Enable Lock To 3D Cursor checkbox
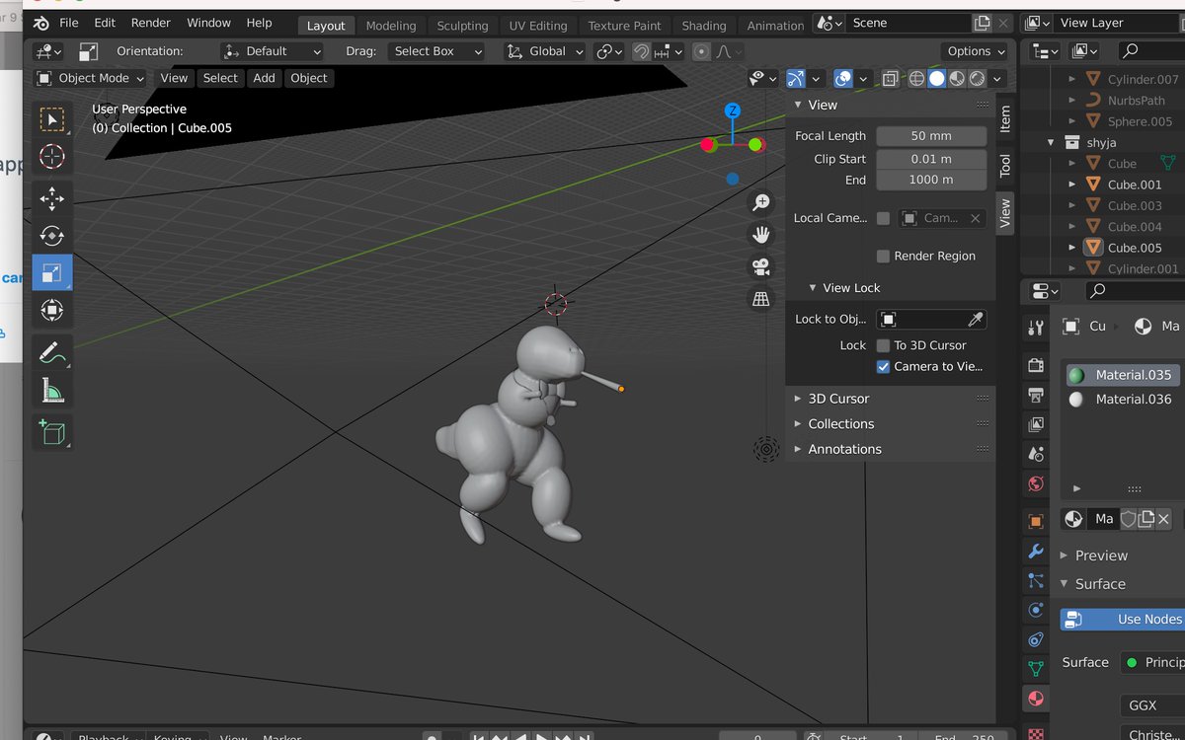The height and width of the screenshot is (740, 1185). pyautogui.click(x=883, y=345)
